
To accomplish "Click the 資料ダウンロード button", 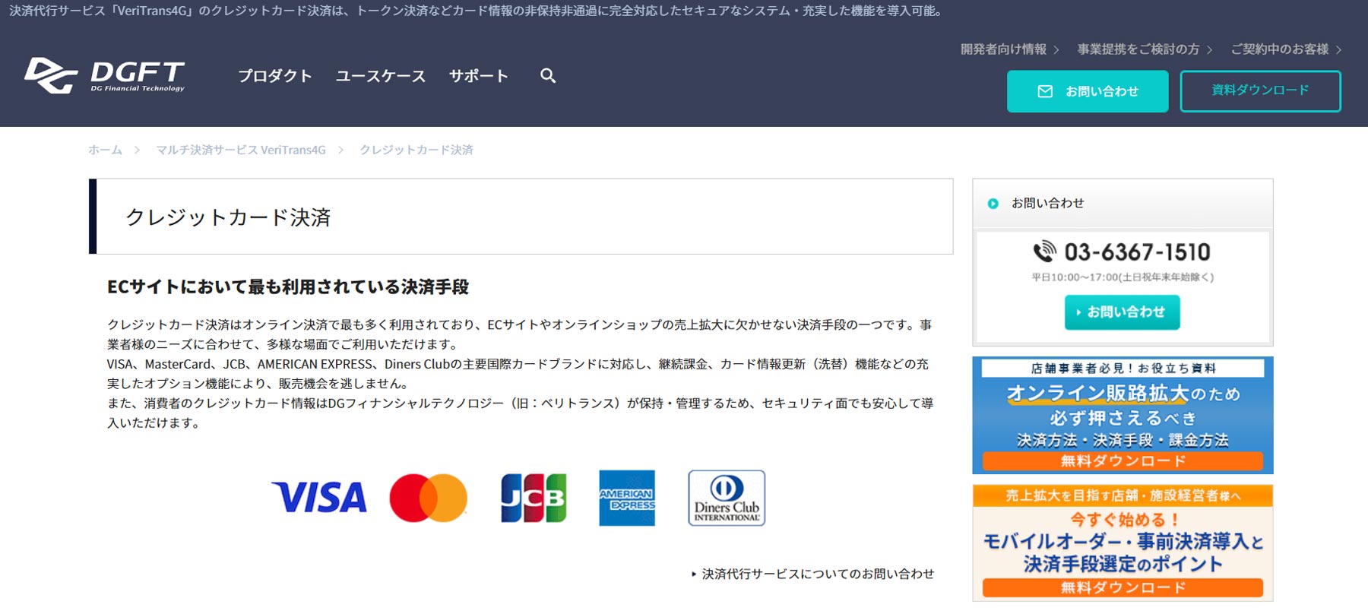I will pyautogui.click(x=1260, y=91).
